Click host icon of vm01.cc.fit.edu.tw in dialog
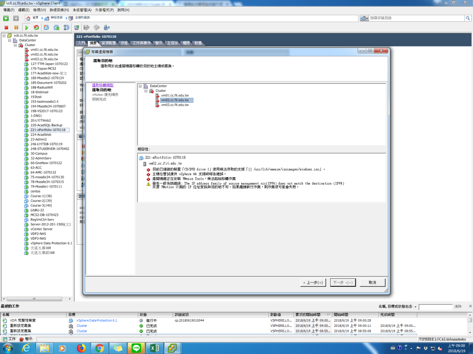The image size is (473, 354). 157,95
